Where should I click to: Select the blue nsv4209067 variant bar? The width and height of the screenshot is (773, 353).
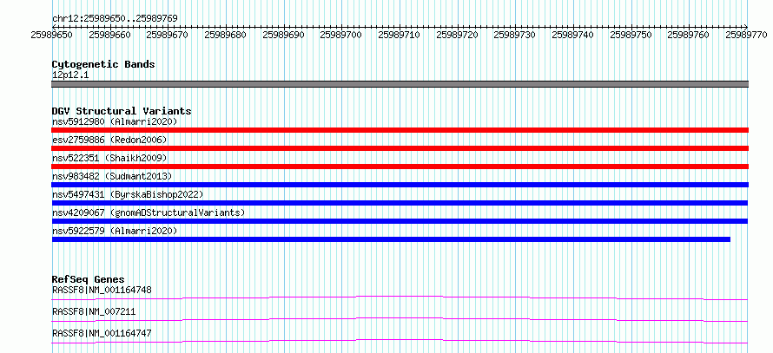click(x=400, y=221)
